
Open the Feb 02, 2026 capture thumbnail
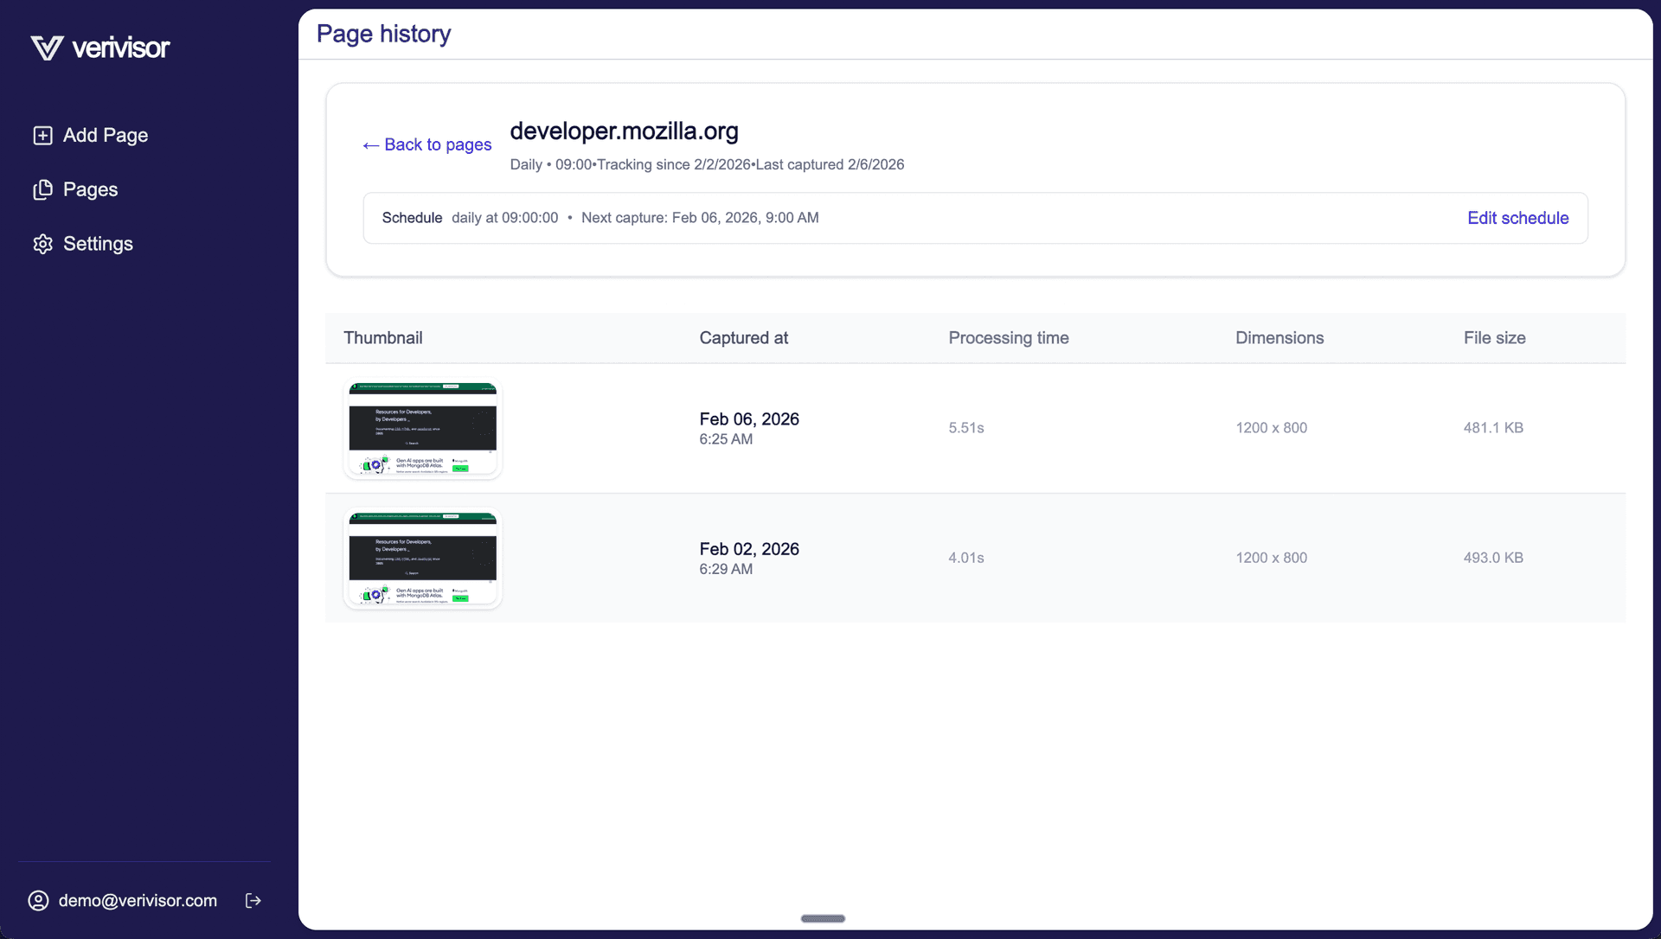tap(422, 559)
